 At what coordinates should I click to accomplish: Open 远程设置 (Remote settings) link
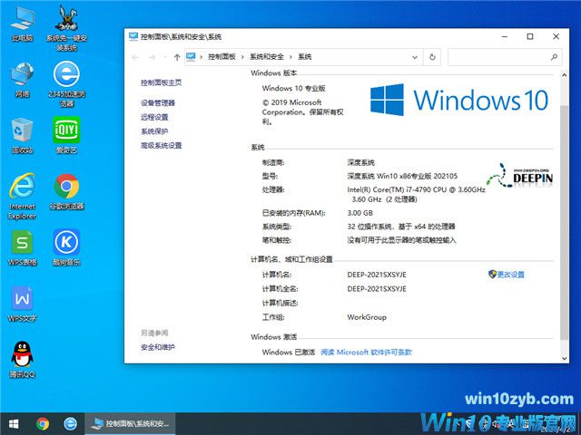(154, 117)
